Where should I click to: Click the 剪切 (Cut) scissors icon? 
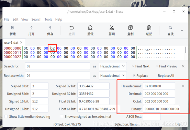tap(112, 28)
